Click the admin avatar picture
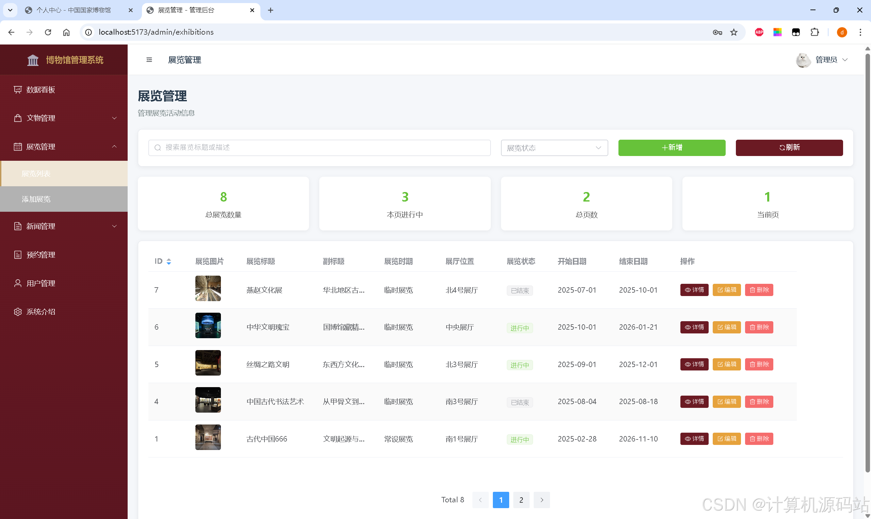This screenshot has width=871, height=519. coord(803,60)
